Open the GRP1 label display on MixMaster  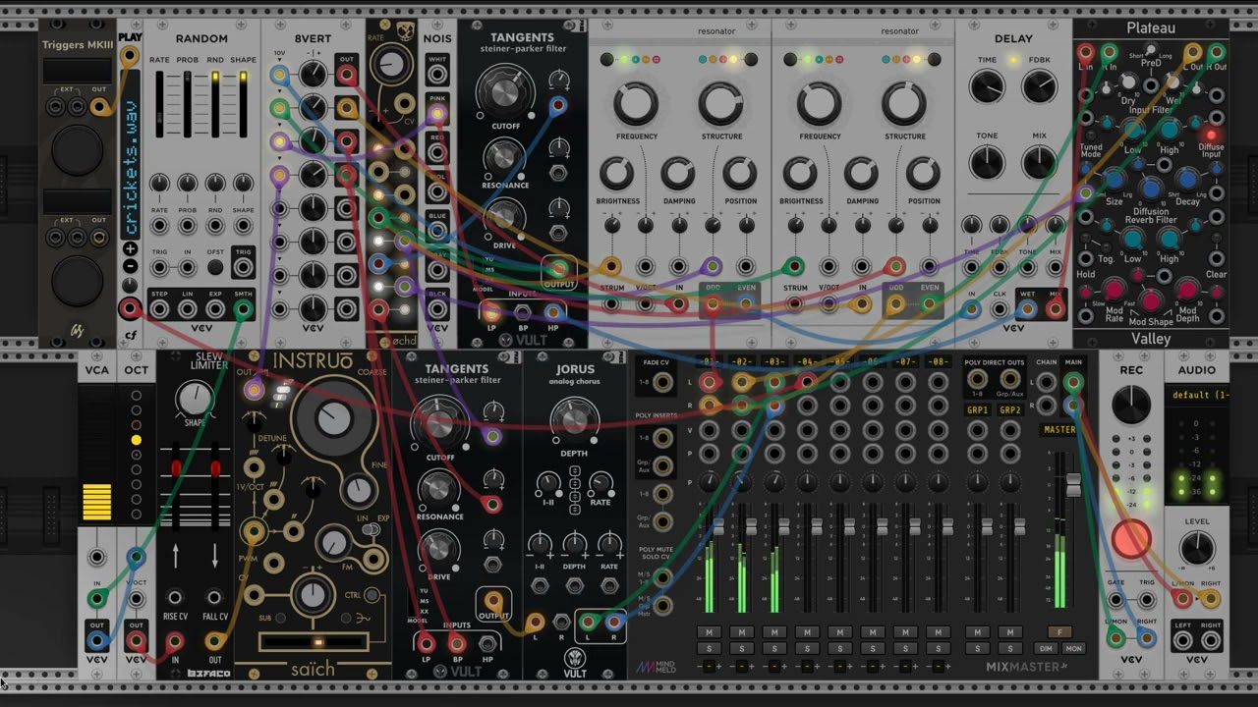(x=977, y=410)
